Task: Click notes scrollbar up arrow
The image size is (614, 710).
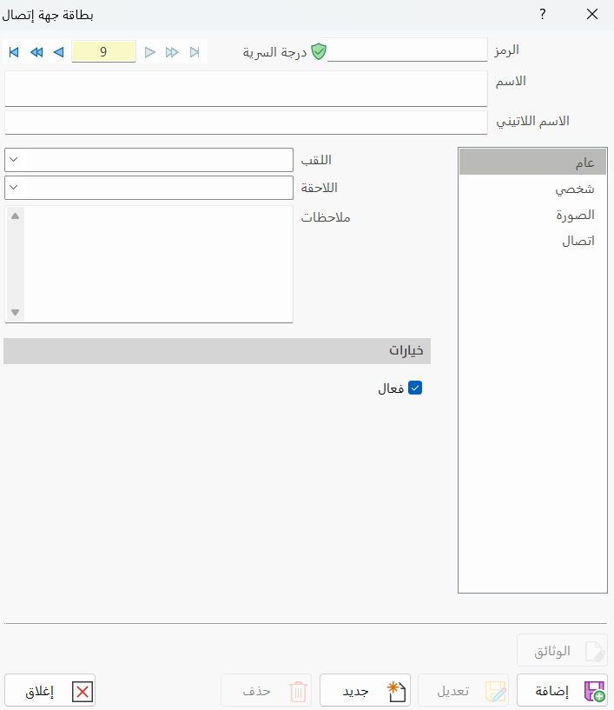Action: click(16, 216)
